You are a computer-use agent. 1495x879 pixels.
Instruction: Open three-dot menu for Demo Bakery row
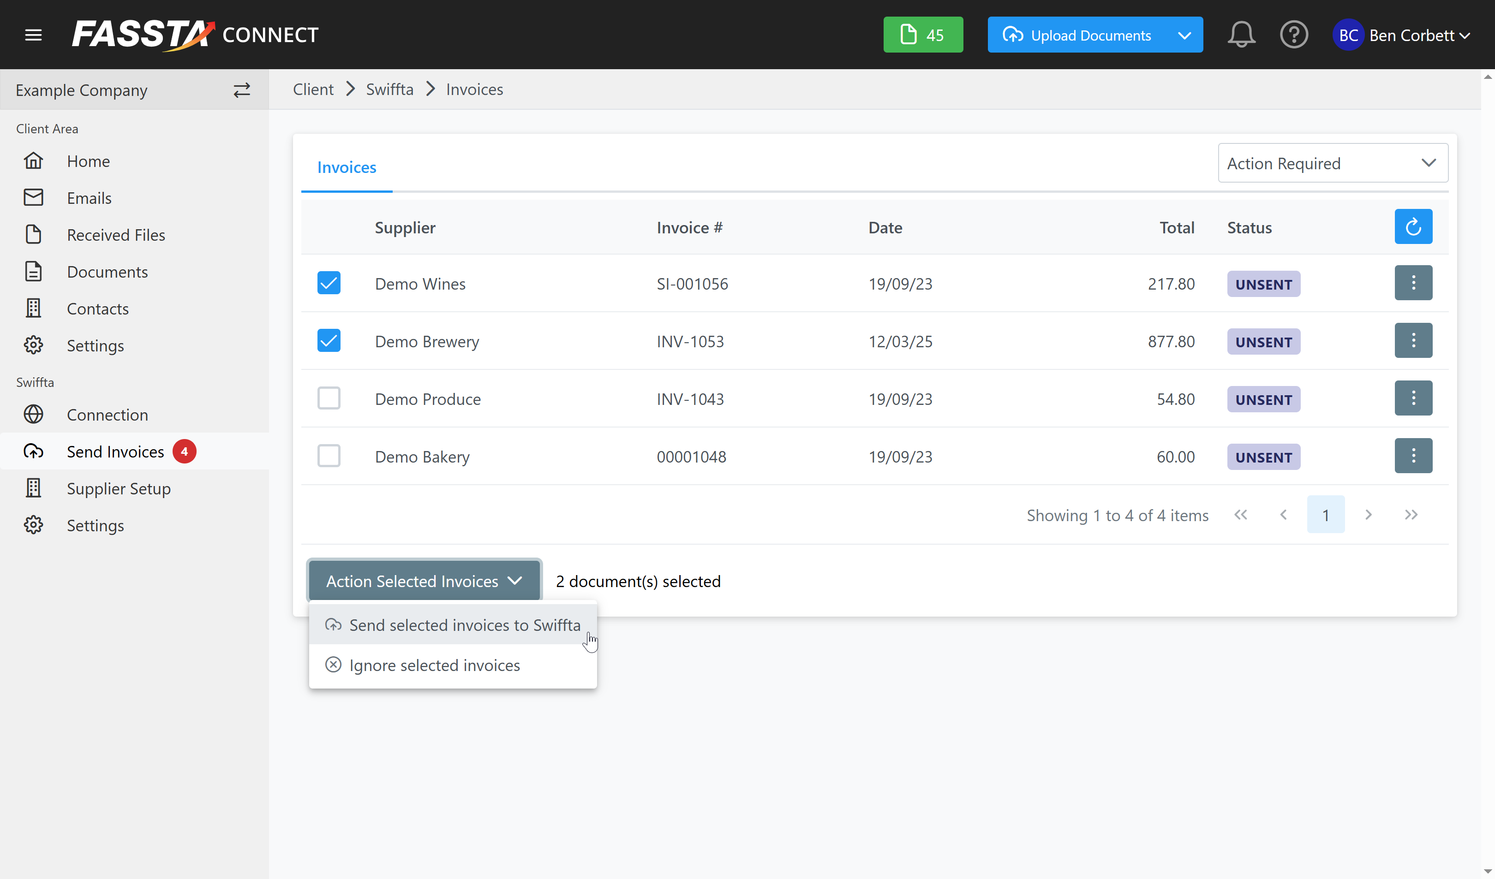[x=1412, y=456]
